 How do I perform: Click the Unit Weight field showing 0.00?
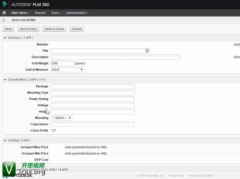pyautogui.click(x=62, y=63)
